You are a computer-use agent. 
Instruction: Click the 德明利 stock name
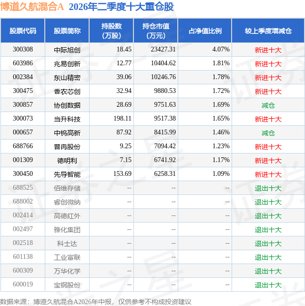tap(67, 161)
